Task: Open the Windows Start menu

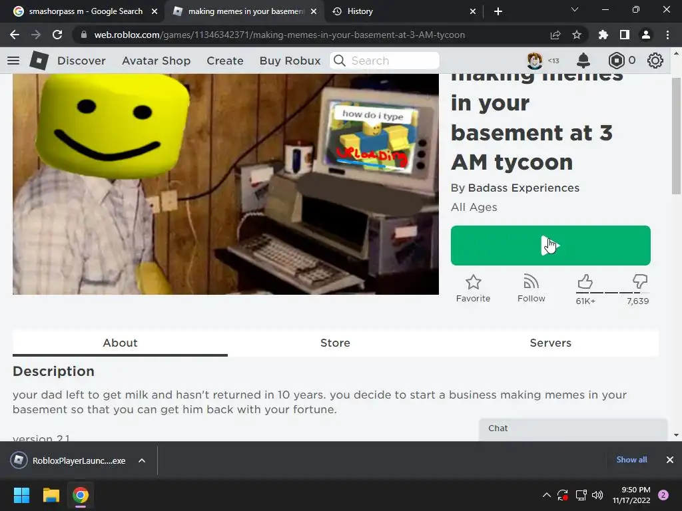Action: (21, 495)
